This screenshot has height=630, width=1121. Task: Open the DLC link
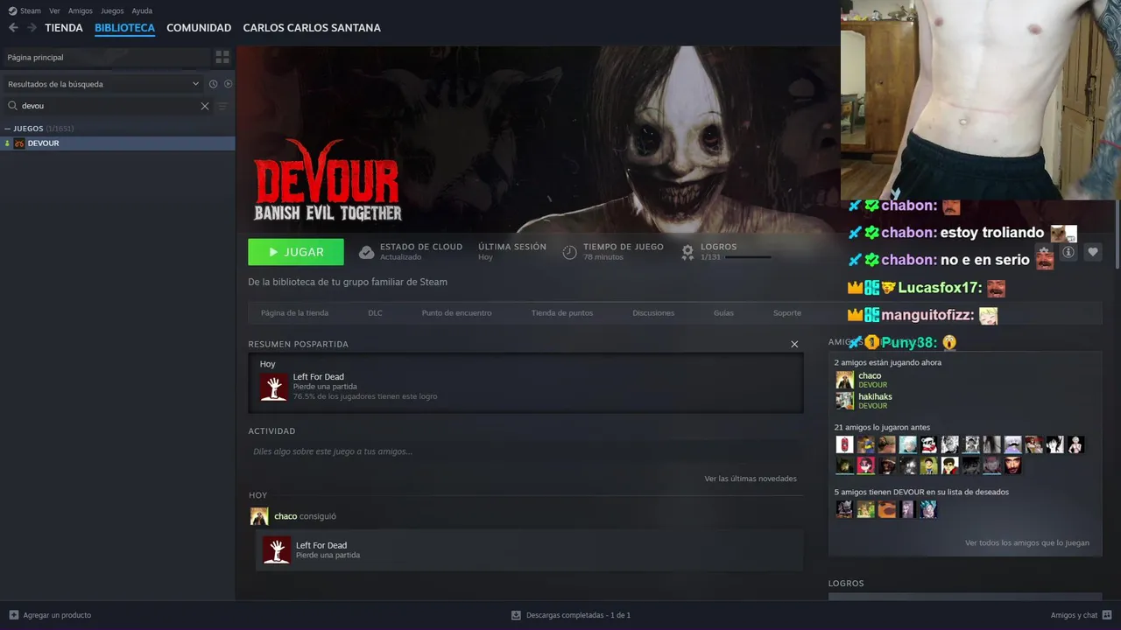click(375, 313)
